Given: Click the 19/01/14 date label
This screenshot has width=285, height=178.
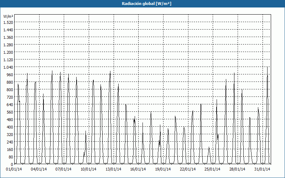Looking at the screenshot, I should point(163,169).
